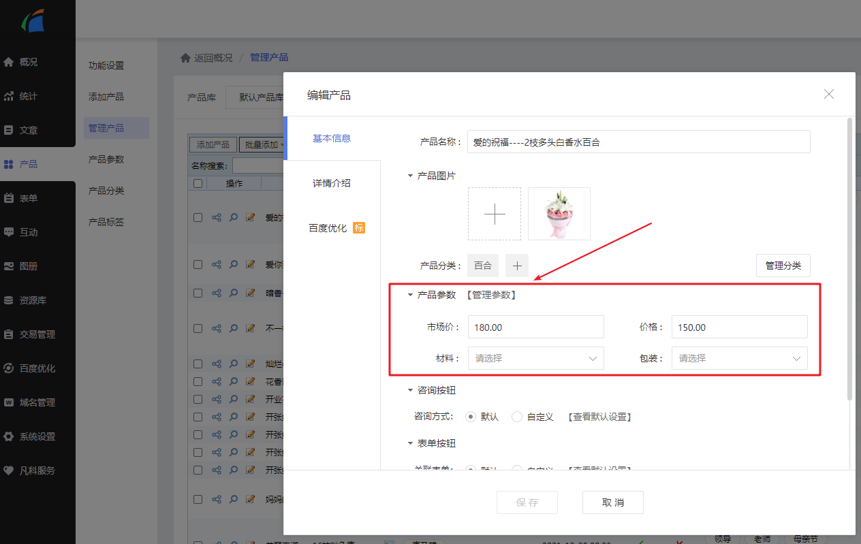This screenshot has height=544, width=861.
Task: Switch to the 详情介绍 tab
Action: pos(332,183)
